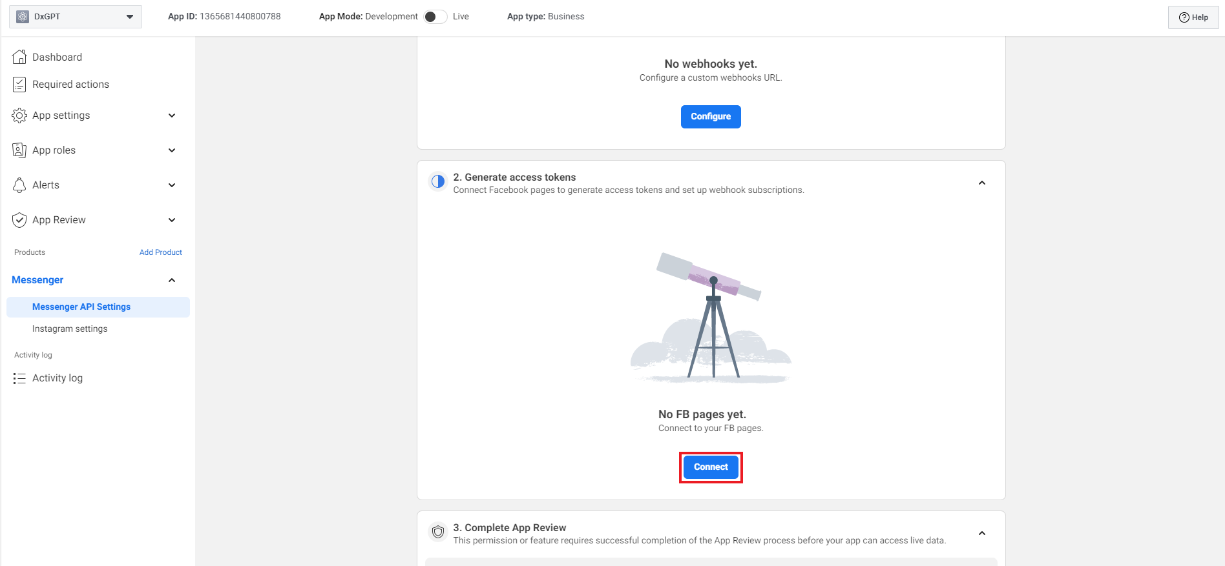
Task: Open Instagram settings
Action: click(70, 329)
